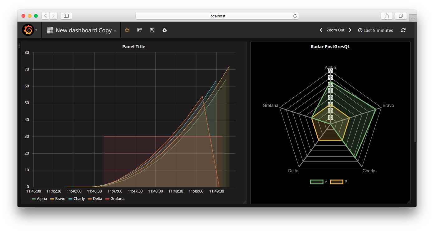Screen dimensions: 434x232
Task: Click the localhost address bar
Action: click(x=217, y=16)
